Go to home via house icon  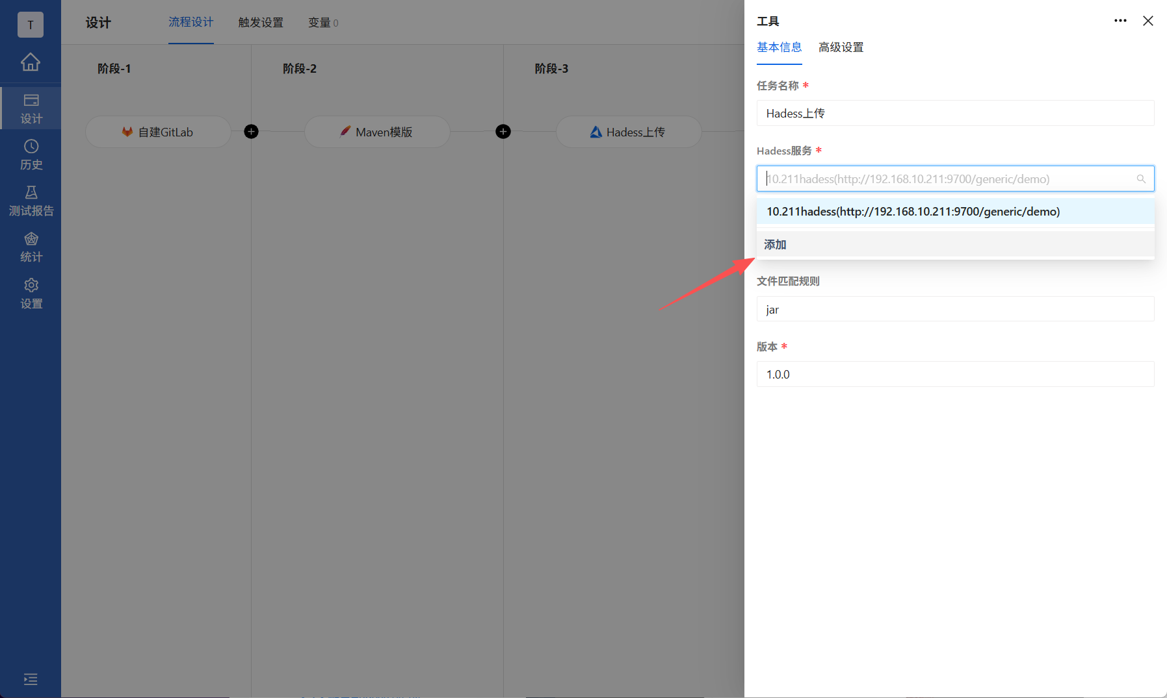pos(31,62)
